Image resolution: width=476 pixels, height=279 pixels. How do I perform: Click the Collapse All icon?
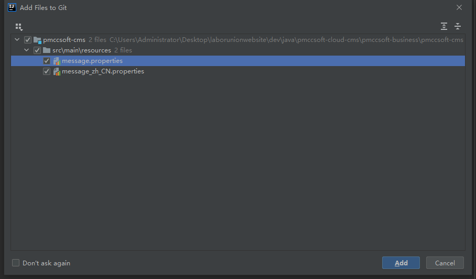click(x=458, y=26)
